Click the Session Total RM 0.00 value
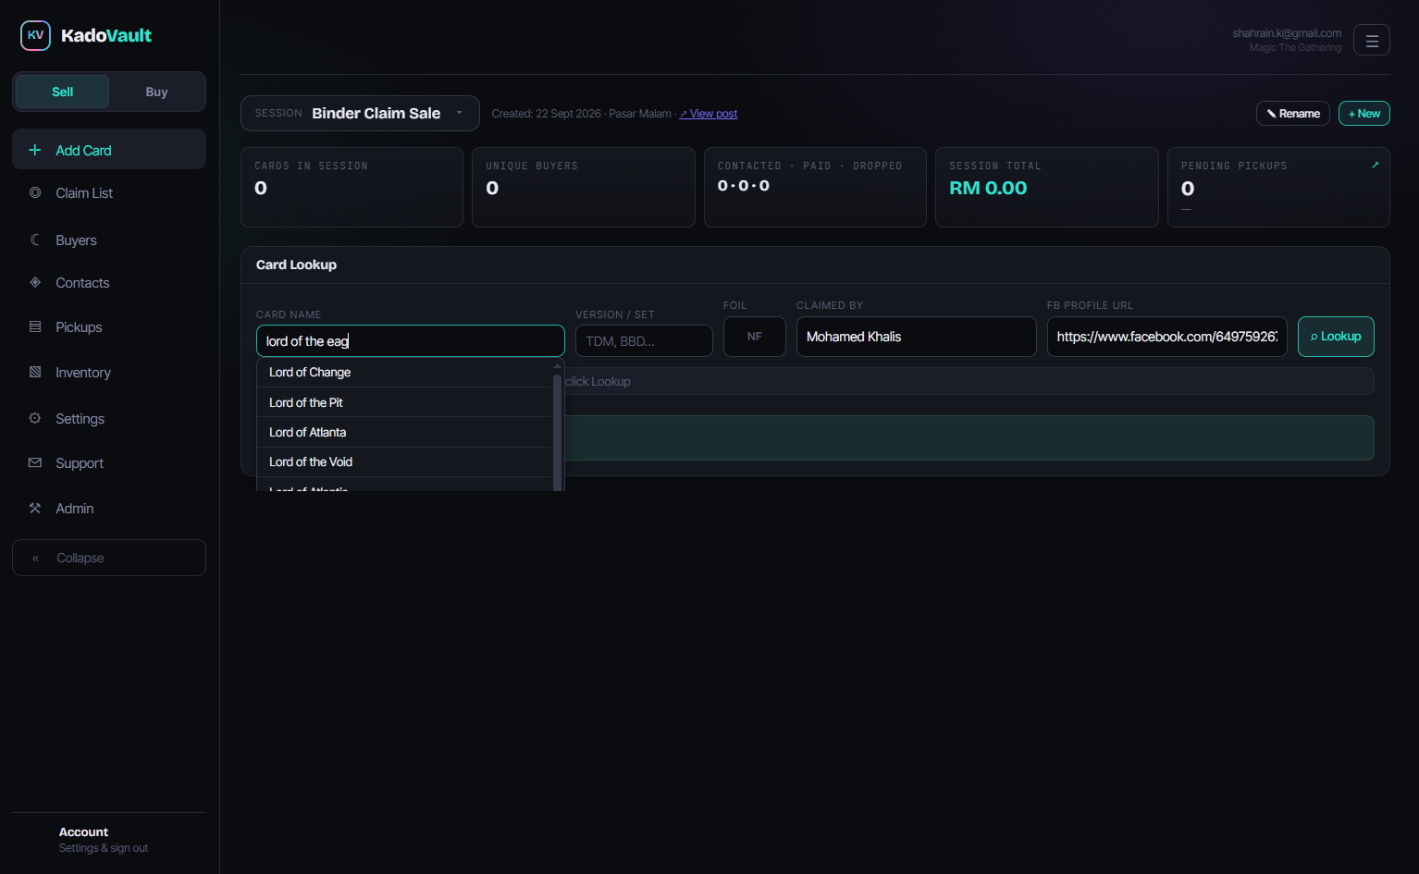 (x=988, y=188)
